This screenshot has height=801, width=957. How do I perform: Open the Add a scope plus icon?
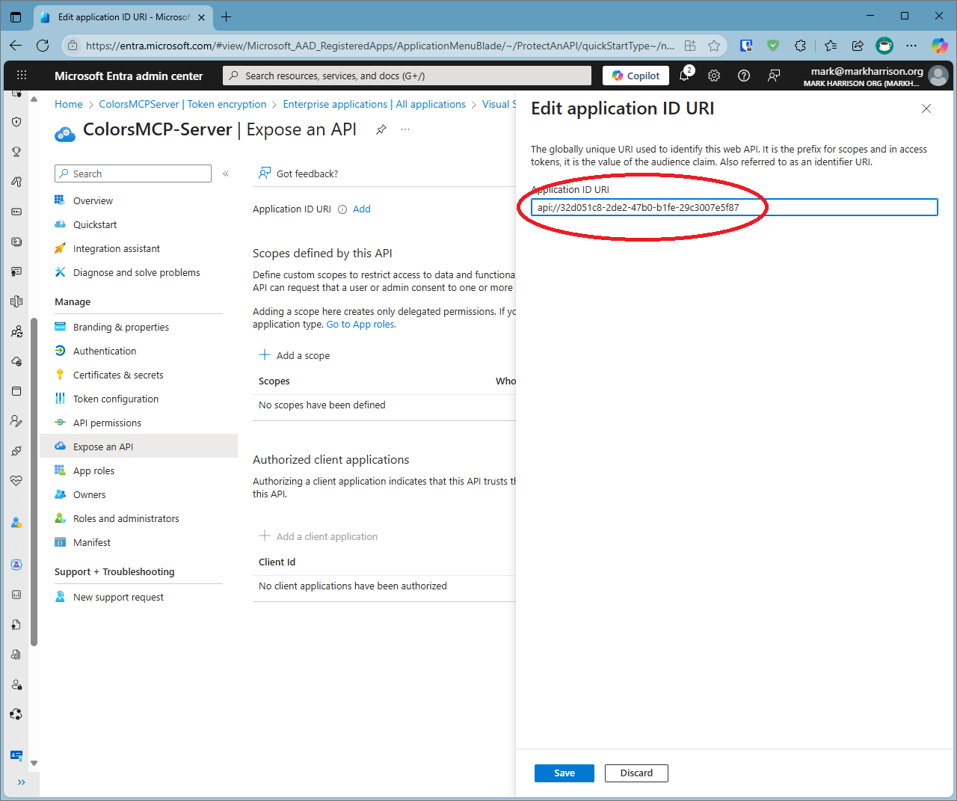(265, 355)
